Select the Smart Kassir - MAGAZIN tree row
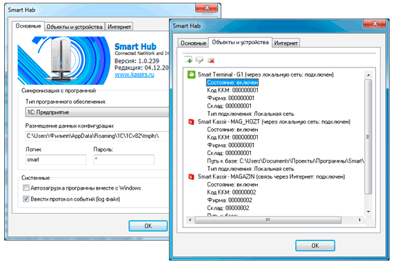 [x=271, y=177]
